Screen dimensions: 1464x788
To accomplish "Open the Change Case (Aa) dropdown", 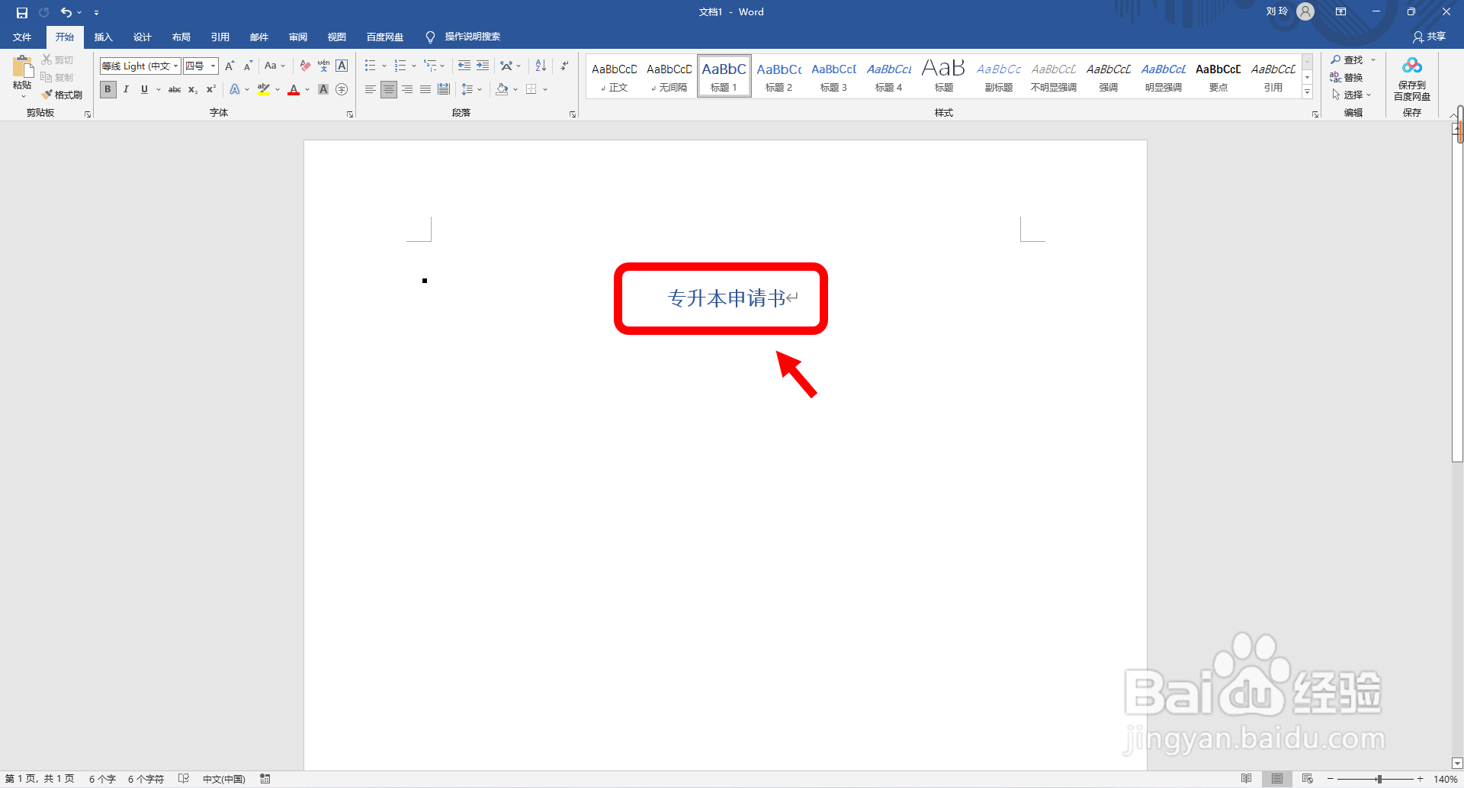I will click(x=275, y=66).
